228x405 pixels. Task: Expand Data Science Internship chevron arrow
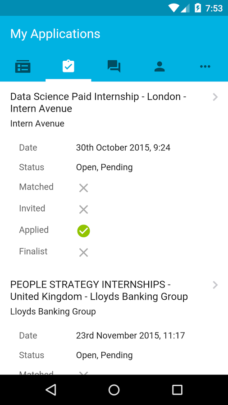(215, 97)
